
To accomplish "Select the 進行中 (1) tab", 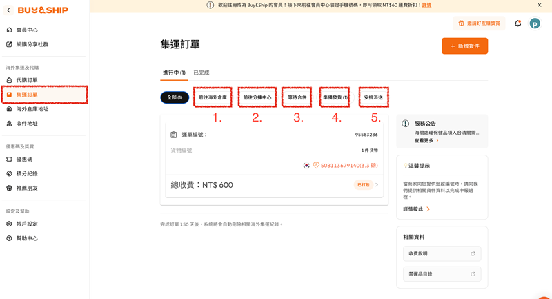I will [x=173, y=73].
